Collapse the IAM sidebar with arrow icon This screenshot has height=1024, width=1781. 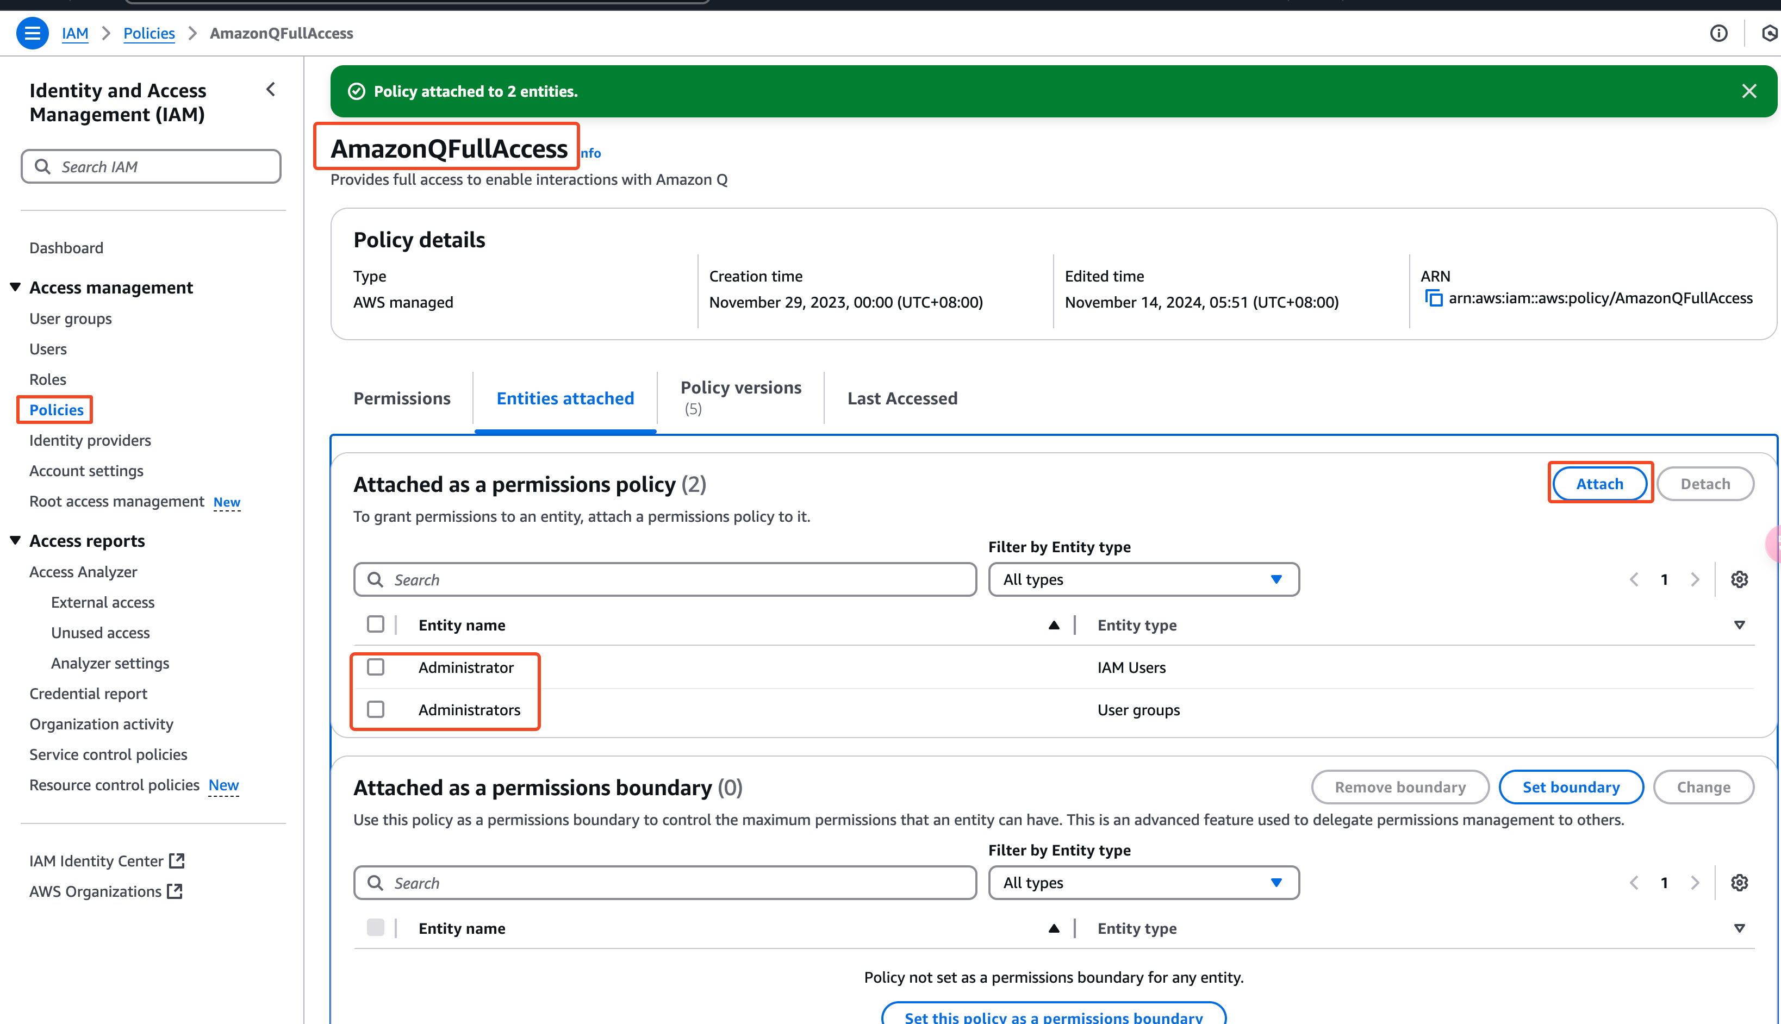pyautogui.click(x=271, y=89)
